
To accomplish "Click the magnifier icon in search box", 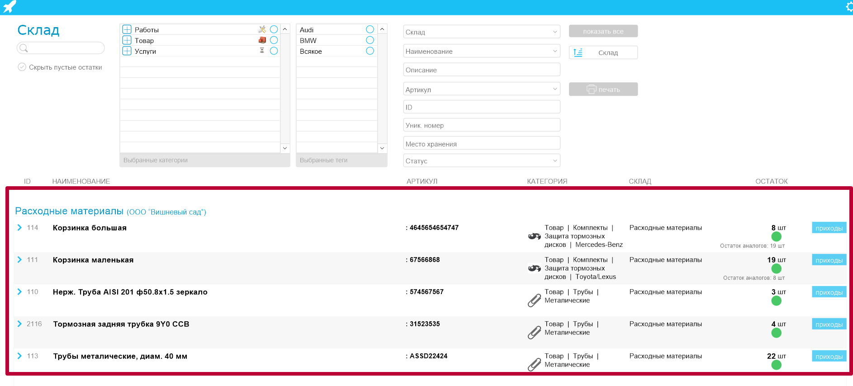I will point(24,48).
